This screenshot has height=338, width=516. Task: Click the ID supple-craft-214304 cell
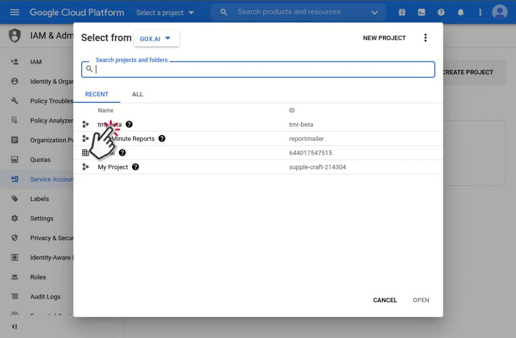click(317, 167)
